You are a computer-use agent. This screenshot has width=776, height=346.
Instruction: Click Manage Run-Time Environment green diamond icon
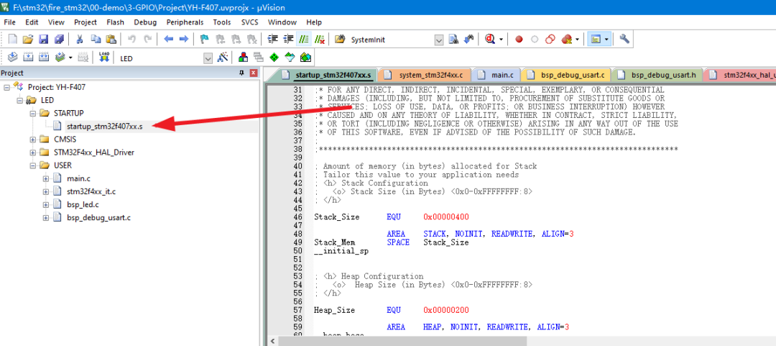click(x=274, y=58)
